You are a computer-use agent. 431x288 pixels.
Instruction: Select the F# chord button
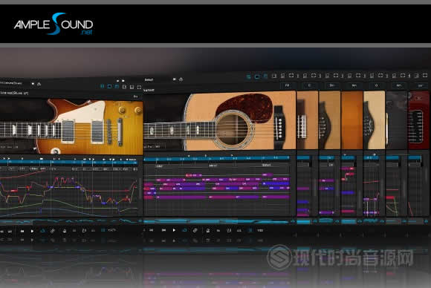point(288,85)
